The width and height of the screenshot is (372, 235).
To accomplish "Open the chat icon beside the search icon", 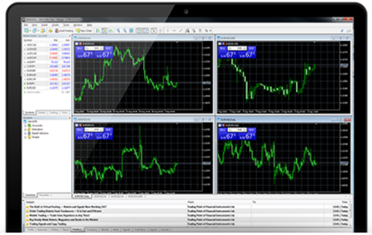I will (349, 31).
